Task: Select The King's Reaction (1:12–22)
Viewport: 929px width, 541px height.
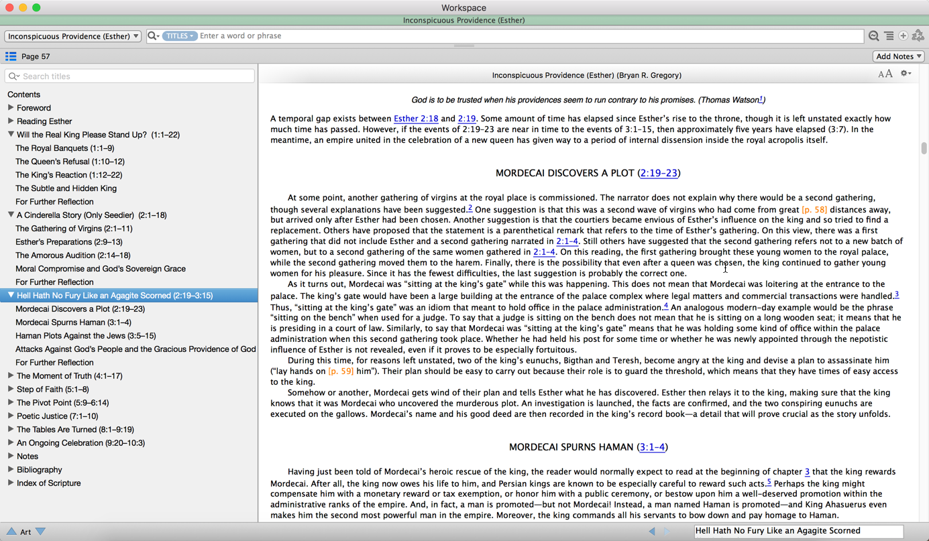Action: pos(68,175)
